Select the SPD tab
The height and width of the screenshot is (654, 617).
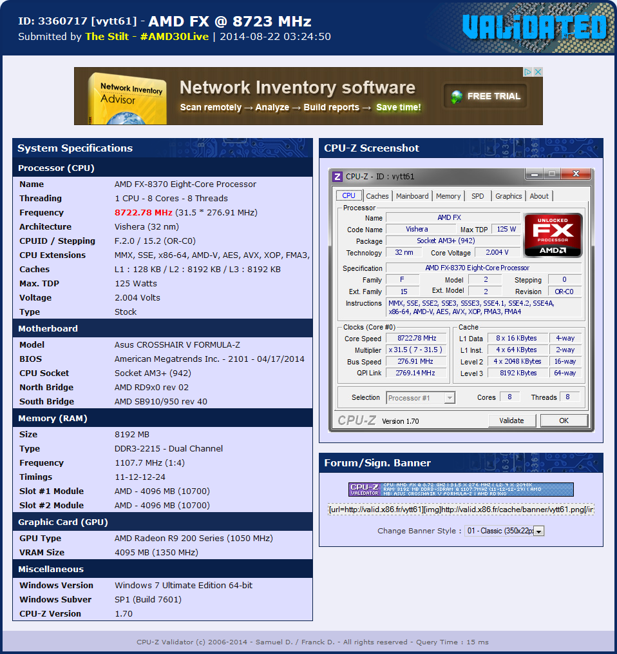point(477,196)
